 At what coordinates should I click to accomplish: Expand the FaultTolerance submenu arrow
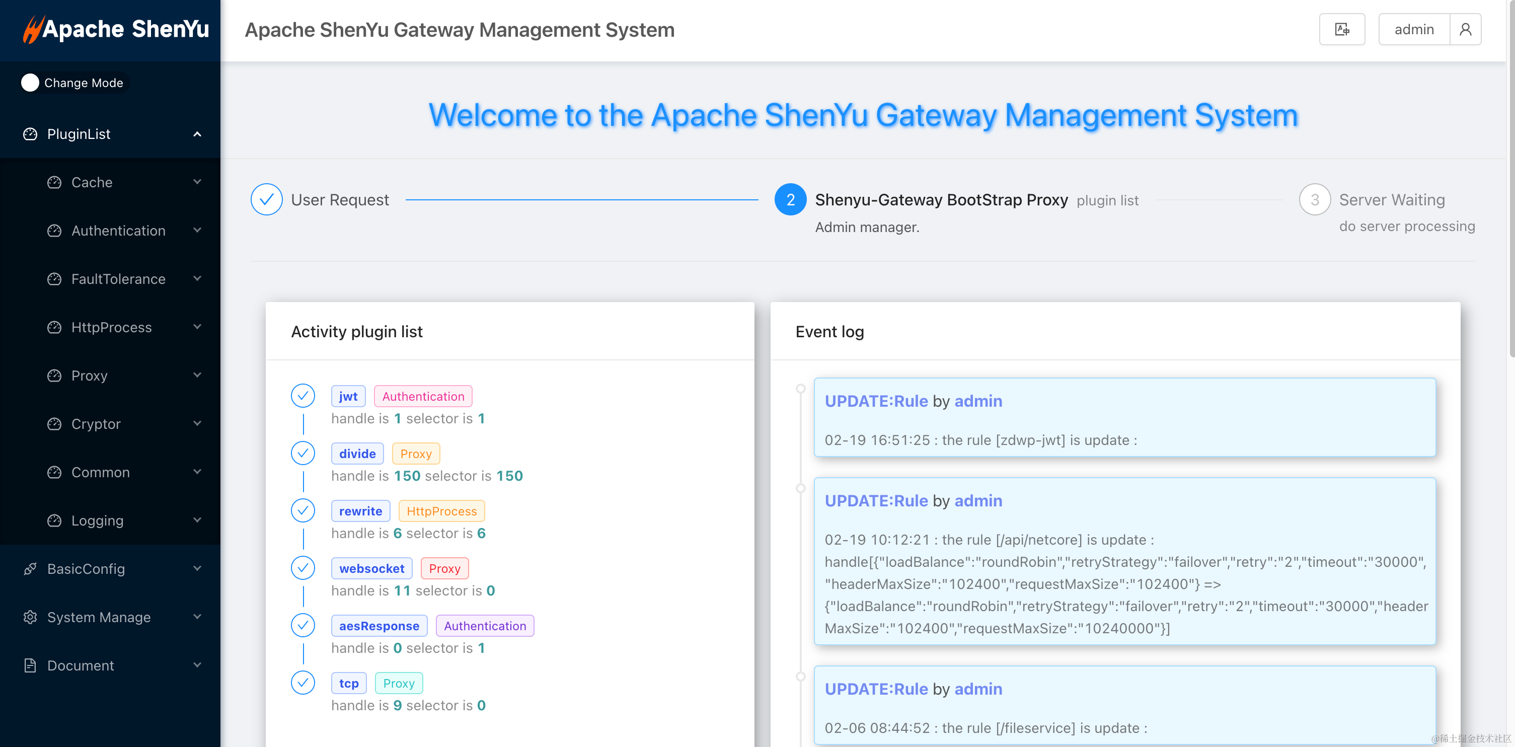[x=197, y=279]
